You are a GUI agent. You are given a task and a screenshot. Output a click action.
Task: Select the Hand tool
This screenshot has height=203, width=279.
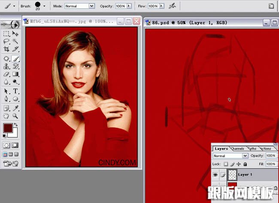tap(6, 116)
